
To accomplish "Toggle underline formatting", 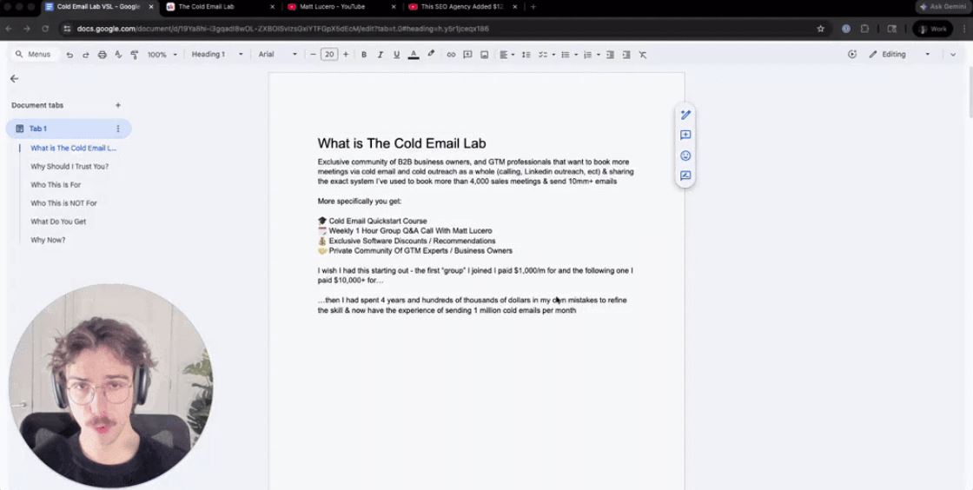I will point(396,55).
